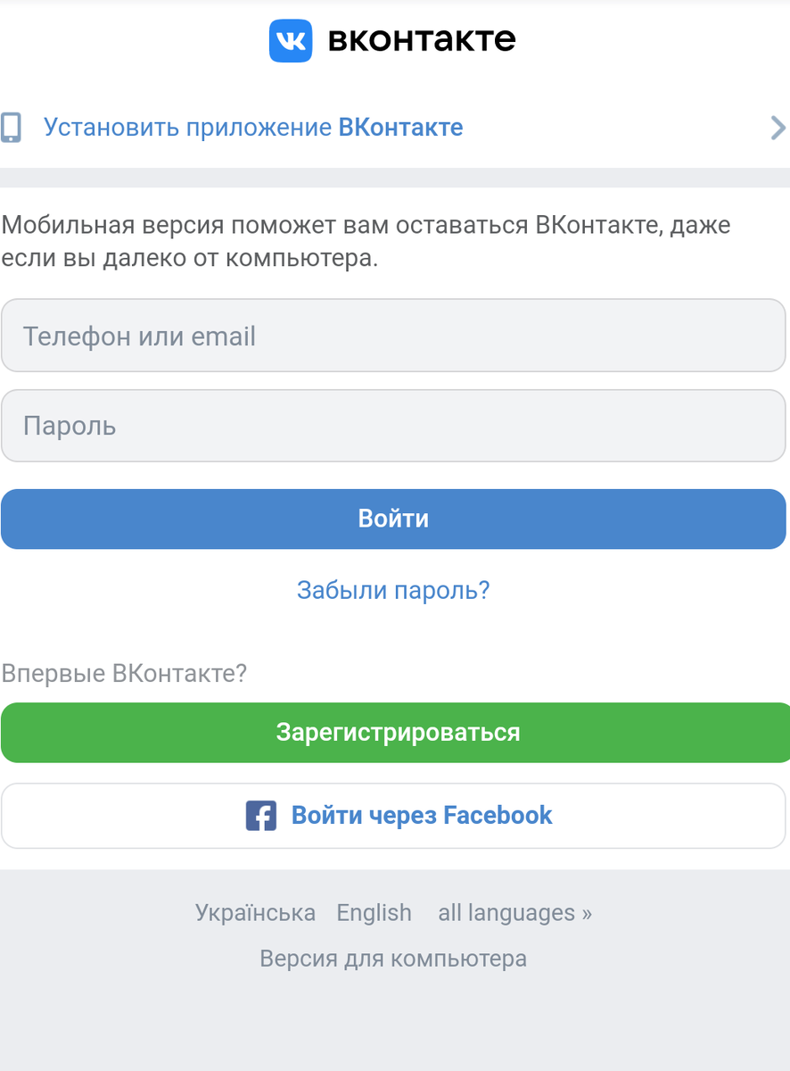
Task: Click 'Установить приложение ВКонтакте' link
Action: pyautogui.click(x=252, y=127)
